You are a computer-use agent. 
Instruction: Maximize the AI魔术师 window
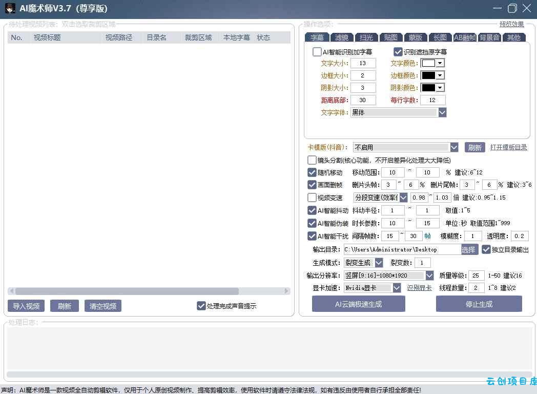[x=512, y=8]
